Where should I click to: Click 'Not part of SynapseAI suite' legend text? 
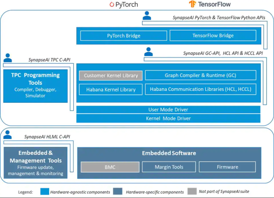tap(224, 192)
